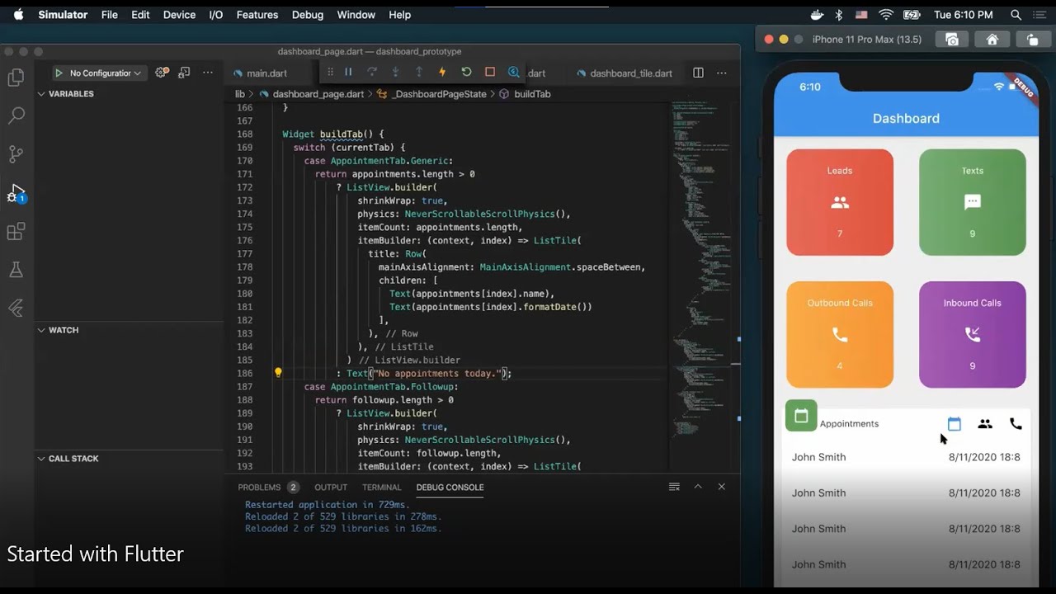Open the Output panel tab
Screen dimensions: 1056x594
click(331, 488)
